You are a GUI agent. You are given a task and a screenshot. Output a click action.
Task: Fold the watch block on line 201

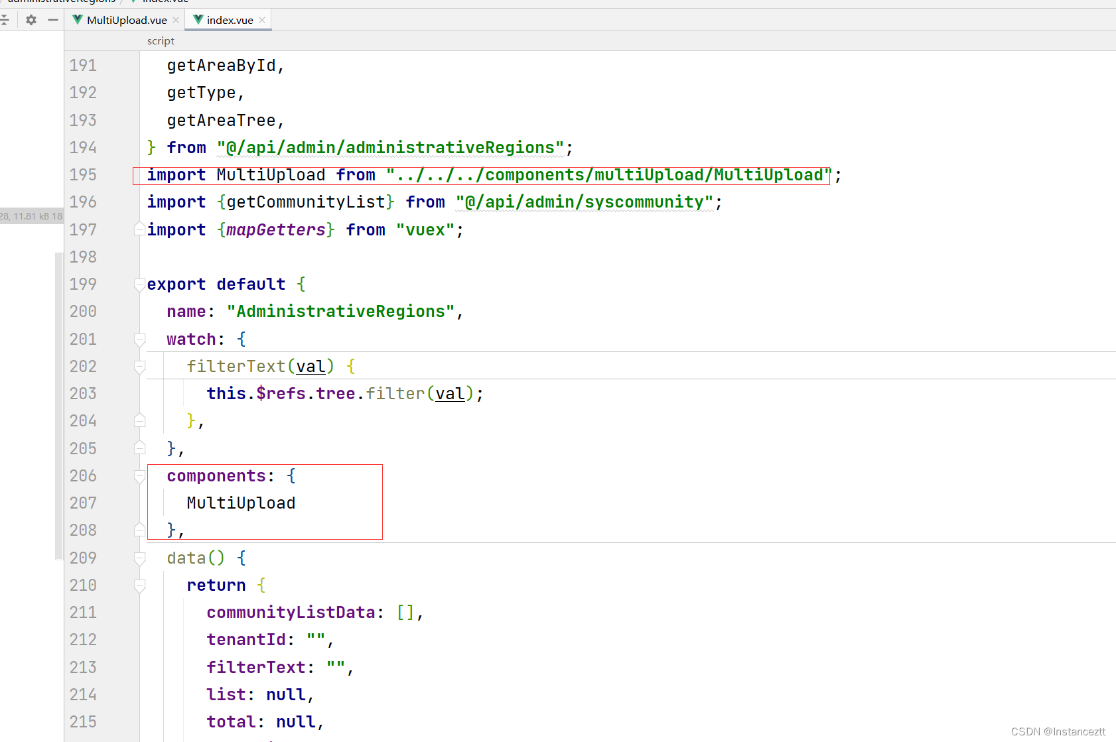pyautogui.click(x=139, y=340)
